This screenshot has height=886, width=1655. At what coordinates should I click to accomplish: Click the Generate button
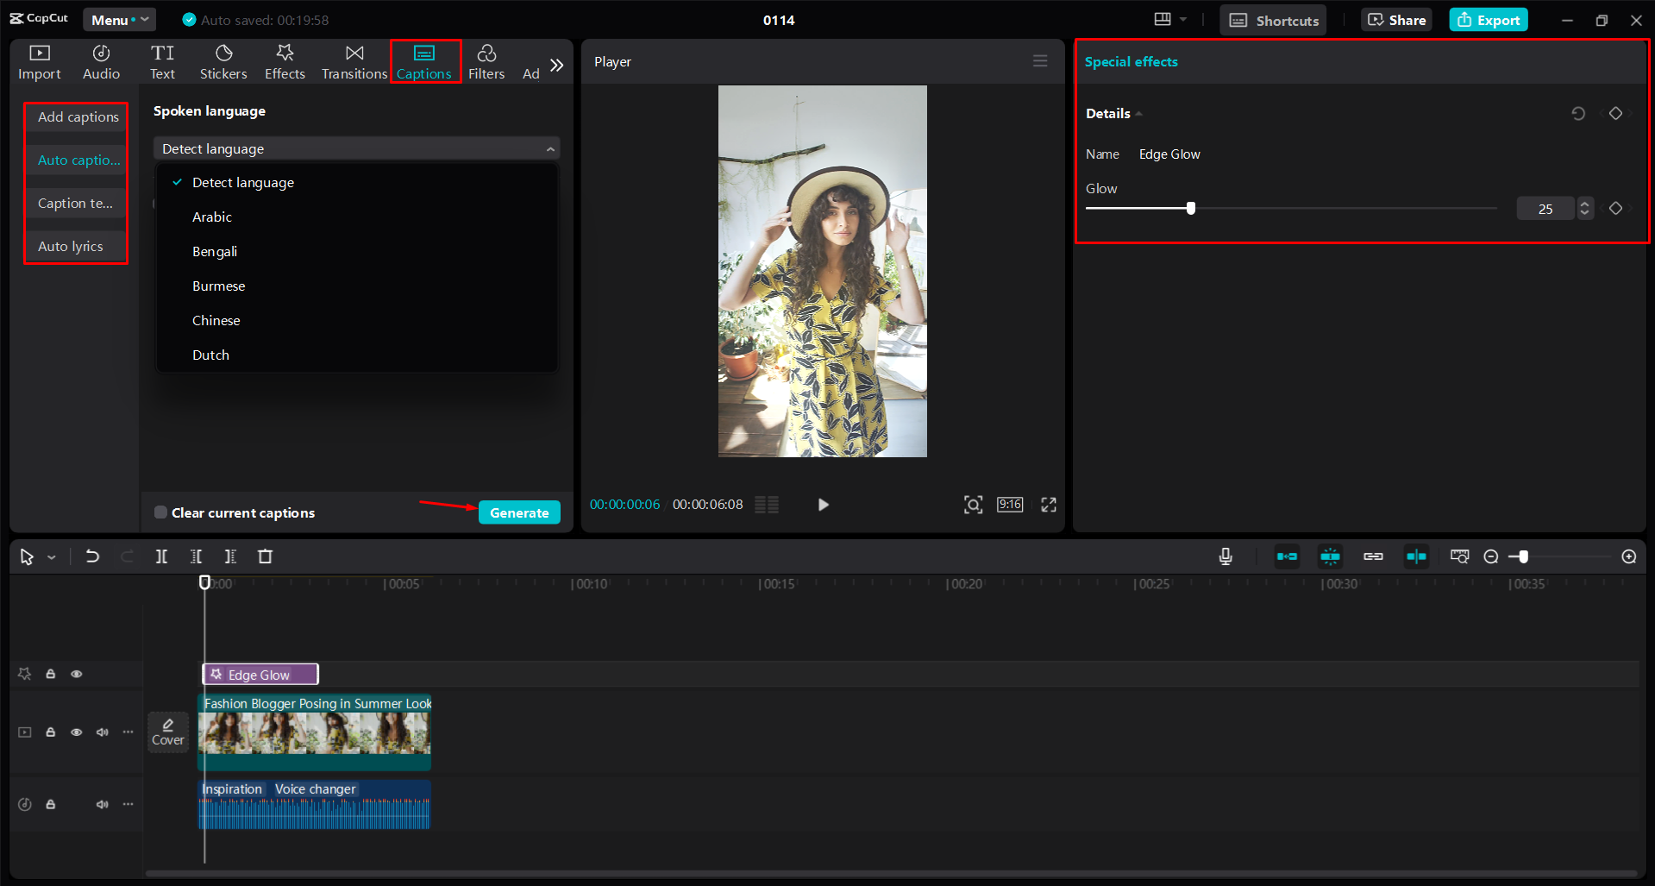tap(518, 512)
